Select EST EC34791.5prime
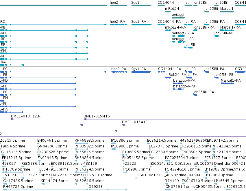The image size is (246, 191). point(54,169)
